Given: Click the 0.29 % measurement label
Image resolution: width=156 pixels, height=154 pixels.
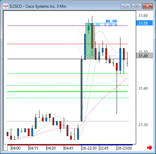Looking at the screenshot, I should [111, 25].
